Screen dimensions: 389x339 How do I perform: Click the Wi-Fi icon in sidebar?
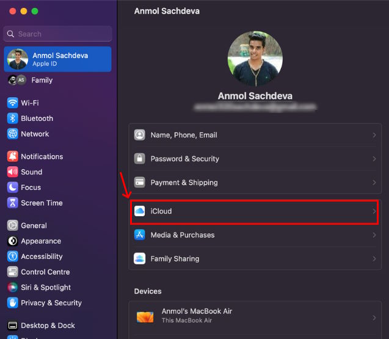12,103
